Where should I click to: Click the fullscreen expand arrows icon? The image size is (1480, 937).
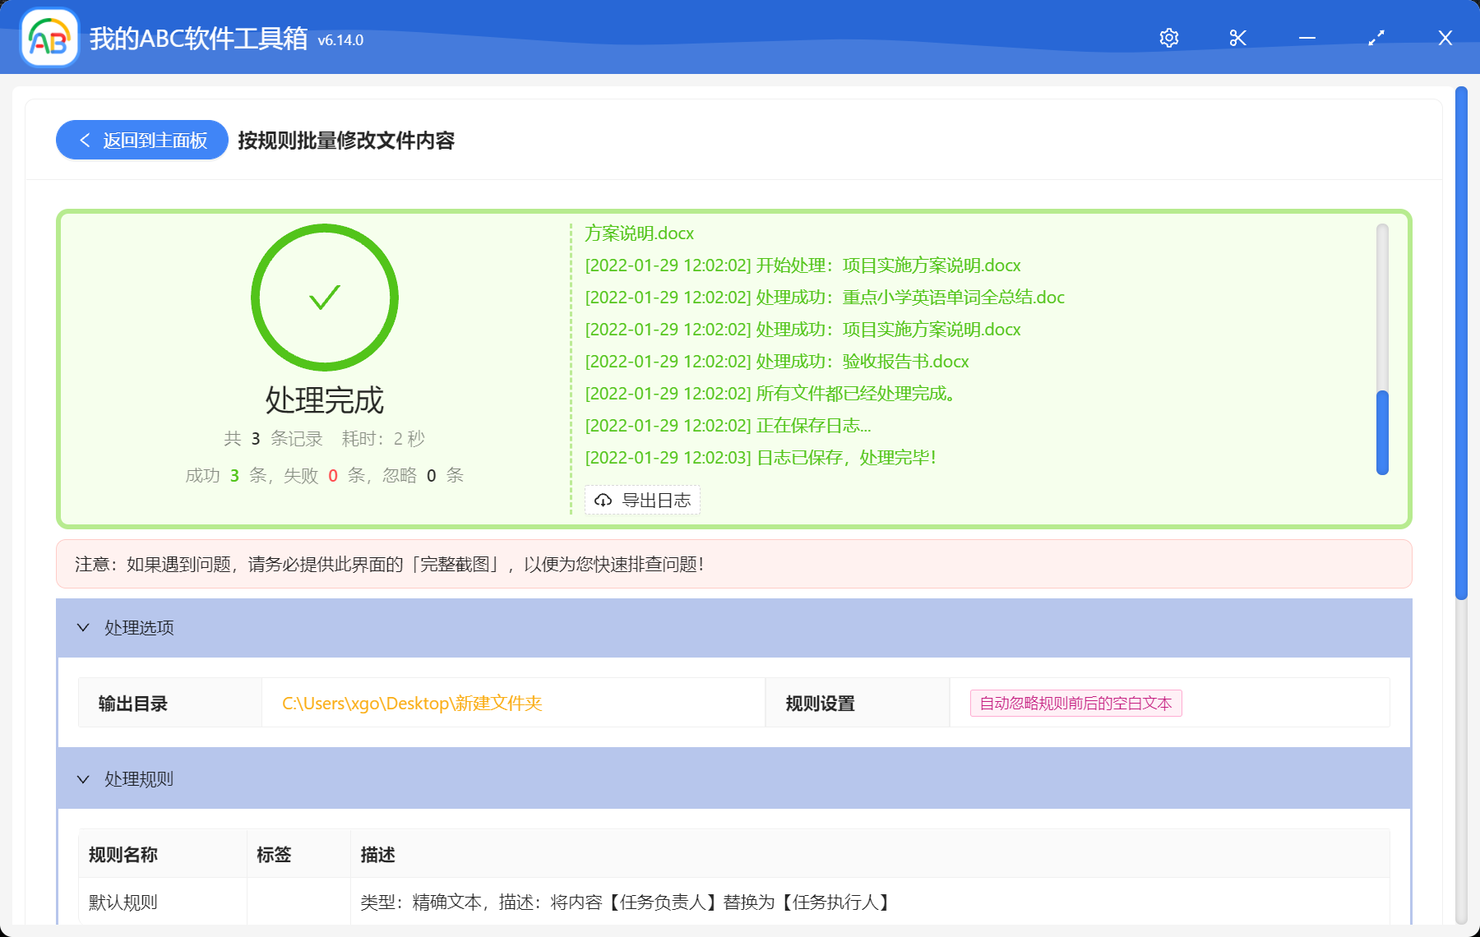click(x=1376, y=38)
